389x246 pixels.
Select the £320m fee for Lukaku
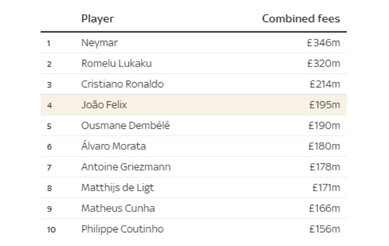tap(324, 64)
